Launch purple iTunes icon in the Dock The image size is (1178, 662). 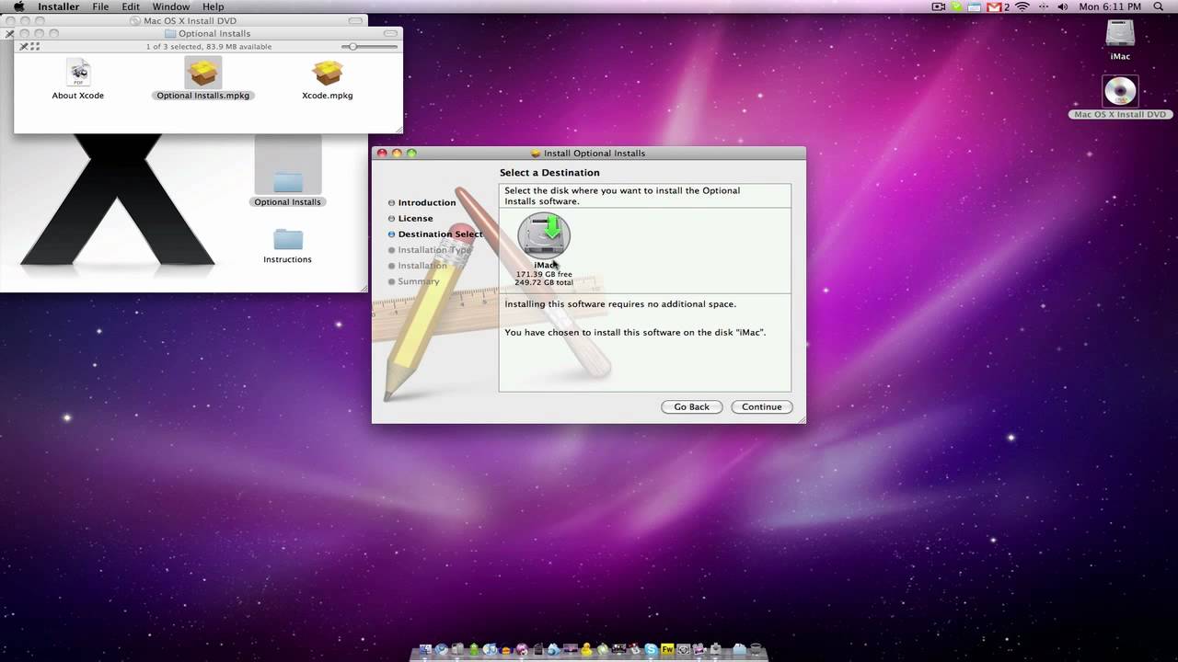click(x=522, y=649)
